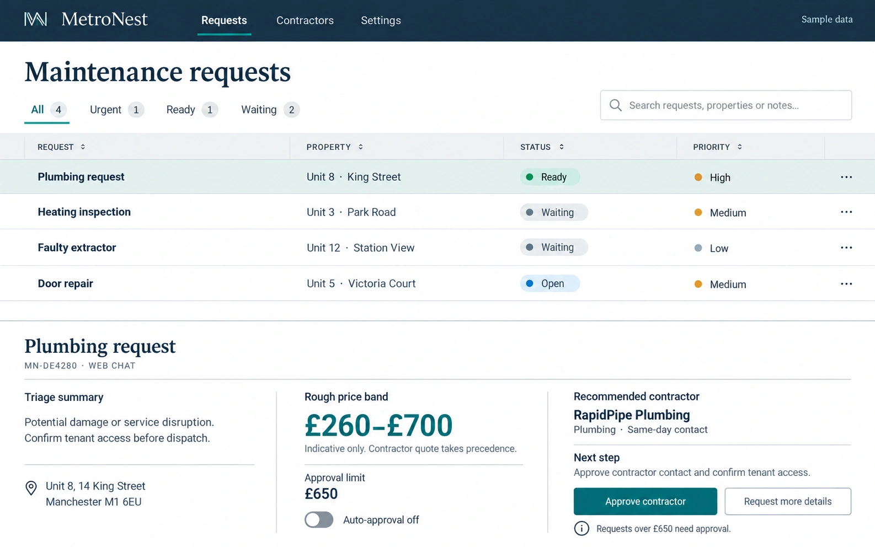Click the RapidPipe Plumbing contractor name
This screenshot has height=547, width=875.
point(632,415)
